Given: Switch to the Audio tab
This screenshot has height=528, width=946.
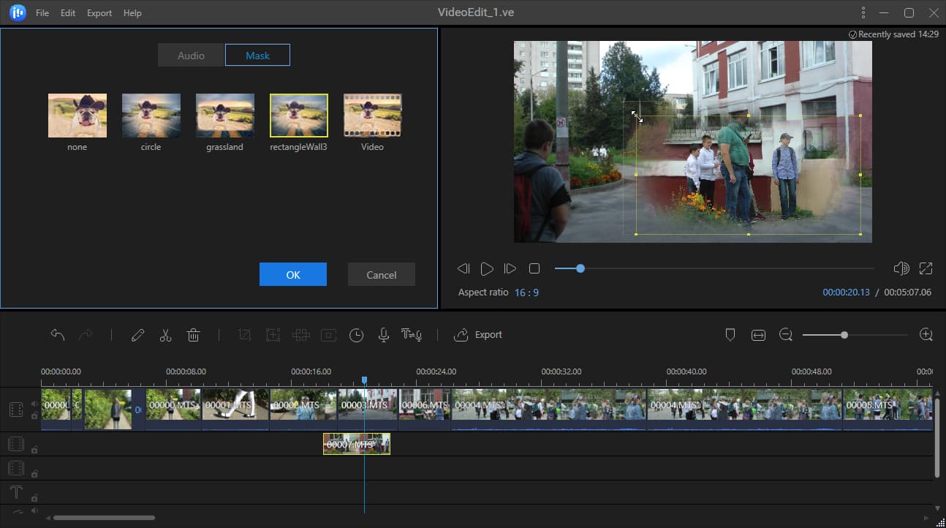Looking at the screenshot, I should point(191,56).
